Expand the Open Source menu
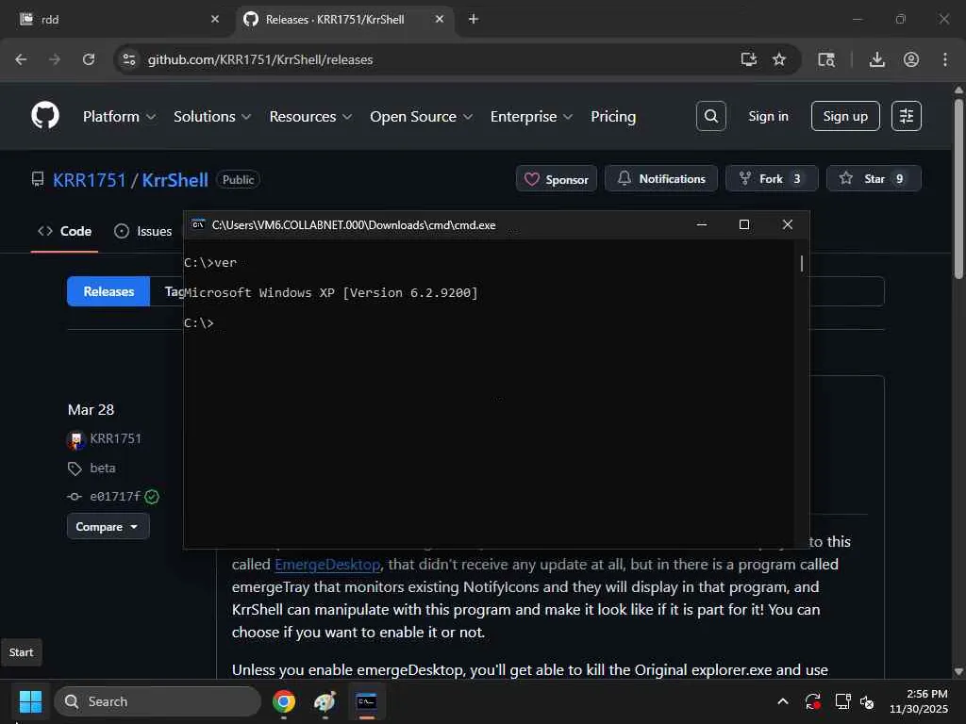This screenshot has width=966, height=724. tap(421, 116)
